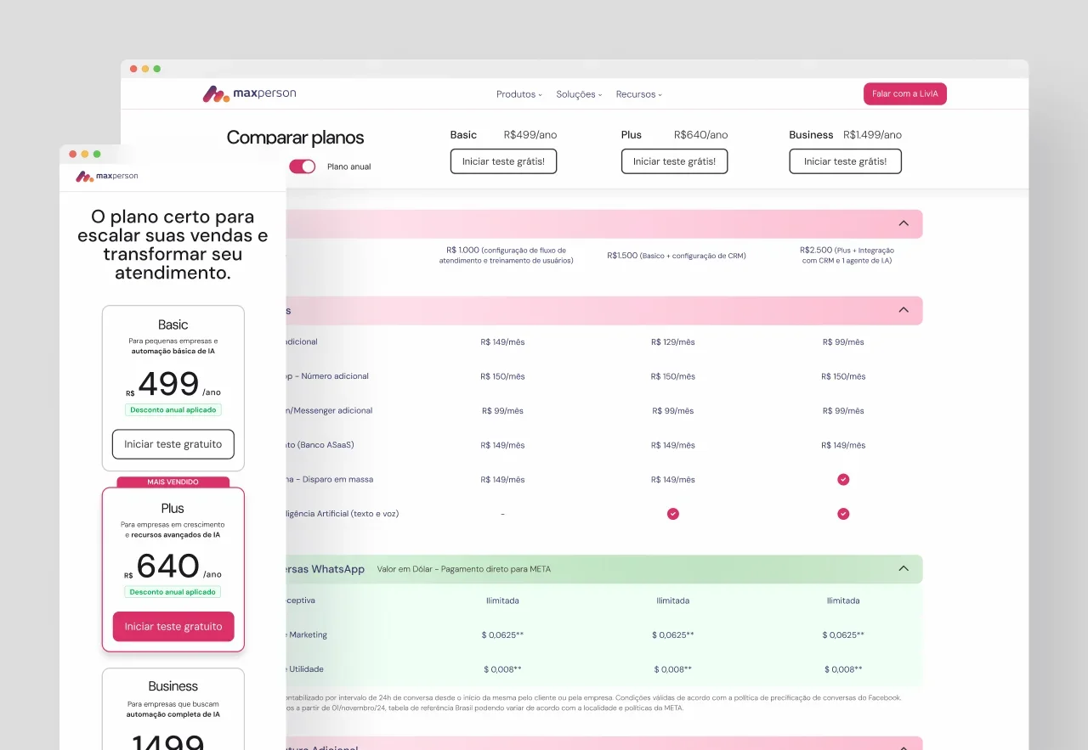Click the Business $ 0,008** Utilidade value
Viewport: 1088px width, 750px height.
tap(843, 669)
